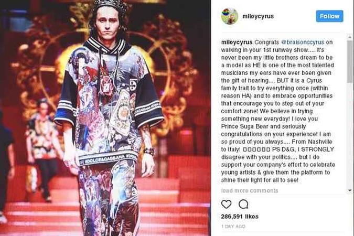Follow the mileycyrus account

[330, 16]
